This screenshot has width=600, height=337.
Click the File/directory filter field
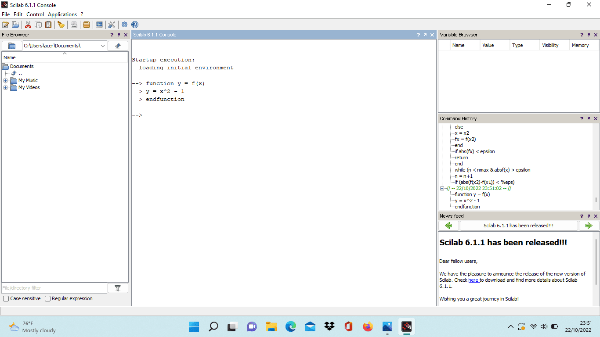click(x=54, y=288)
